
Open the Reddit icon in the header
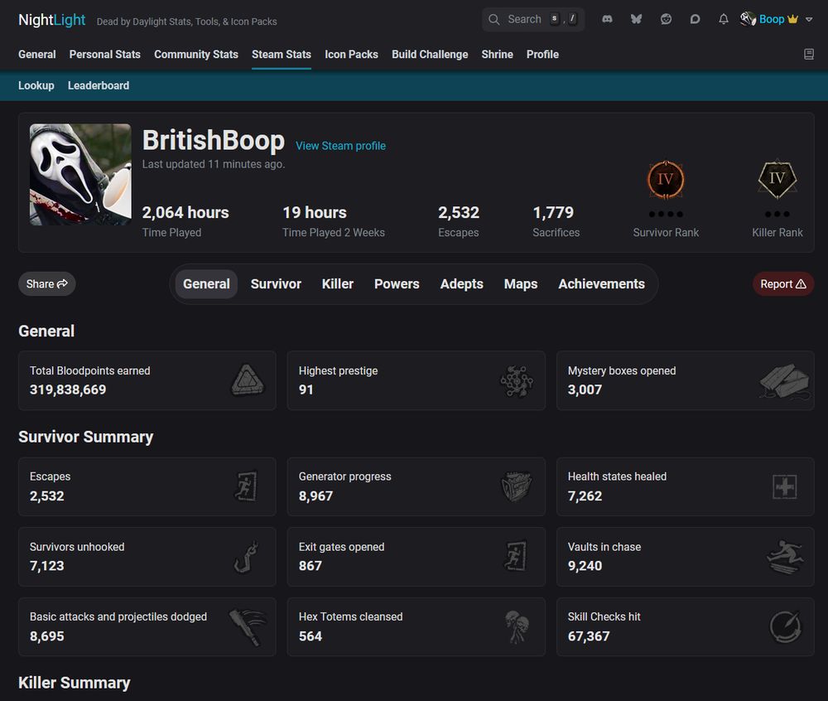click(x=666, y=19)
